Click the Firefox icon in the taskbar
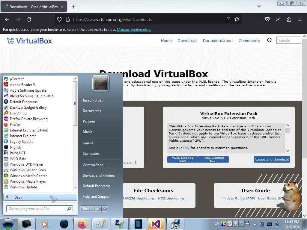Screen dimensions: 307x230 pos(82,224)
